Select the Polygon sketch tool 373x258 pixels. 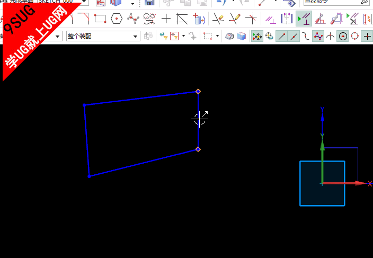click(x=117, y=19)
